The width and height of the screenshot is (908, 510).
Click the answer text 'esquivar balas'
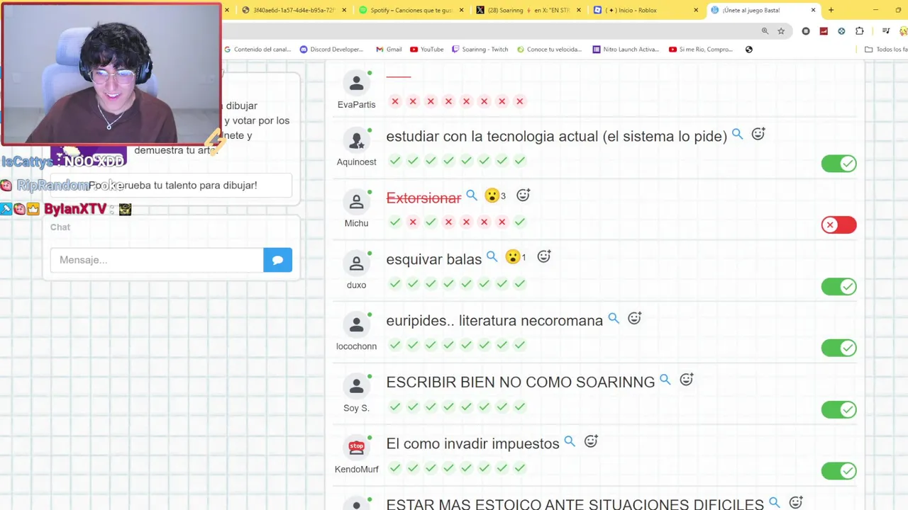point(433,259)
